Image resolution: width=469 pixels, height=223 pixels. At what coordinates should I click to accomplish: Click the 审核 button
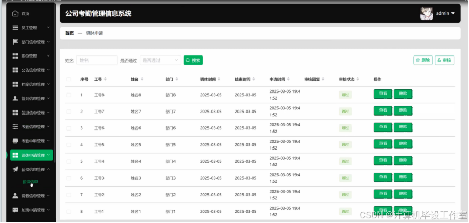444,60
